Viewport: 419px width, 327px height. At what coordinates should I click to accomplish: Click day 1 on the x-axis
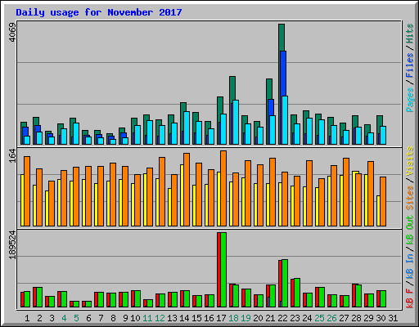click(x=27, y=318)
